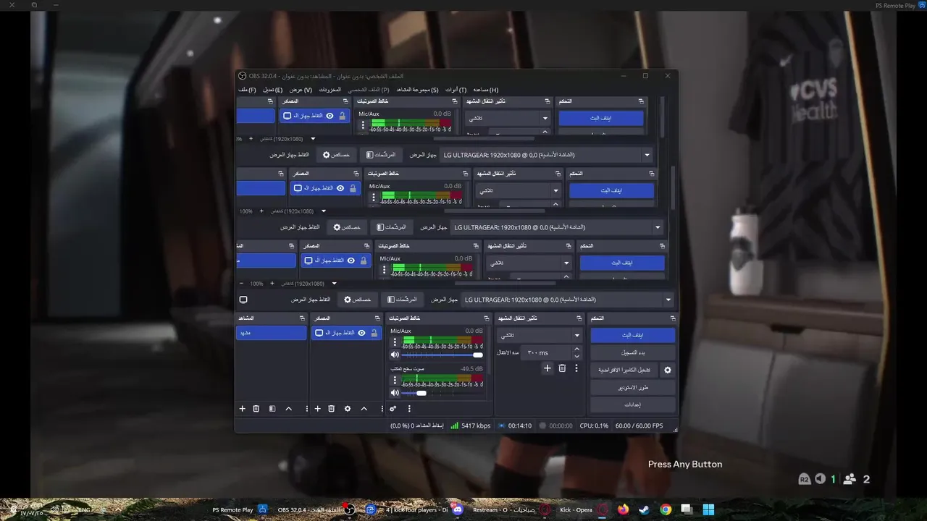Add a new scene with the plus icon
927x521 pixels.
coord(243,409)
